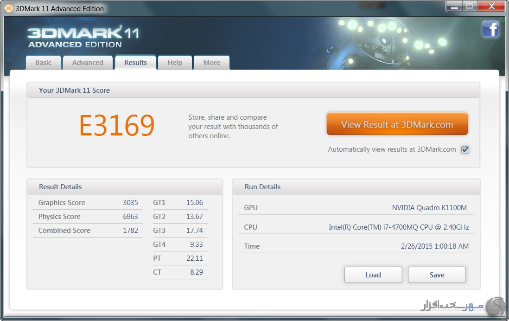The width and height of the screenshot is (509, 321).
Task: Switch to the Advanced tab
Action: pos(88,63)
